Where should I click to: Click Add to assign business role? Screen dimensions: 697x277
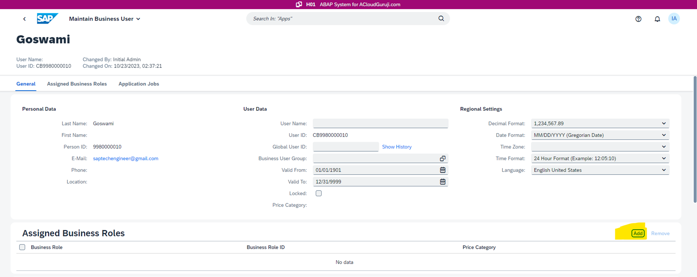click(x=638, y=233)
